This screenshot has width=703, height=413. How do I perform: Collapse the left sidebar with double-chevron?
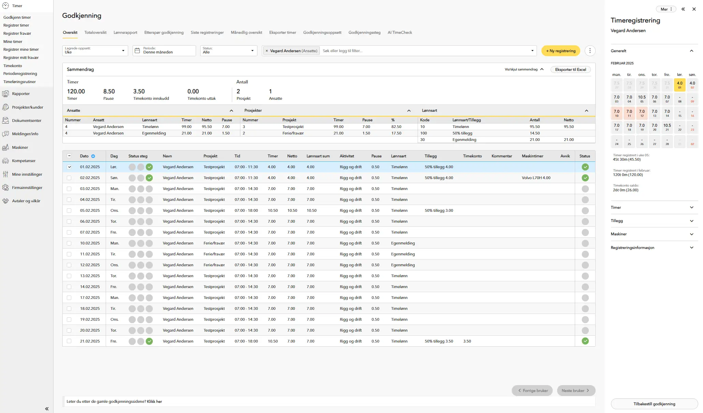point(47,409)
